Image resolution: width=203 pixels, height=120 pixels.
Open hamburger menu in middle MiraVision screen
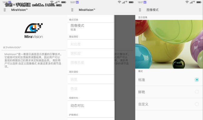click(72, 10)
